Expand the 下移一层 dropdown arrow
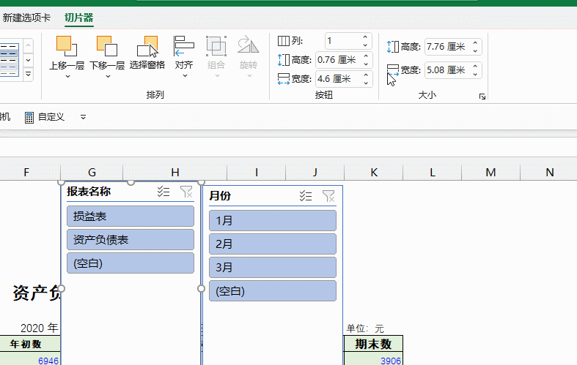Viewport: 577px width, 365px height. pyautogui.click(x=108, y=76)
